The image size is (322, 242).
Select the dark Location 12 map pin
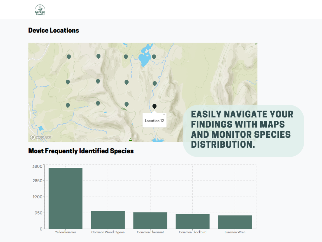coord(154,106)
